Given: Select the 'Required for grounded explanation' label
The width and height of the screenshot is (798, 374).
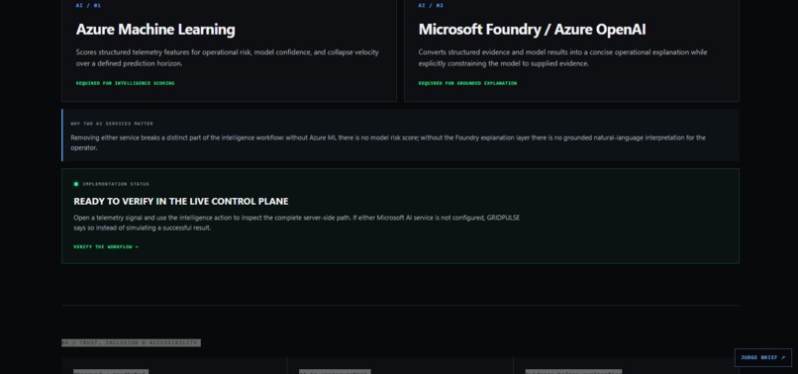Looking at the screenshot, I should click(467, 83).
